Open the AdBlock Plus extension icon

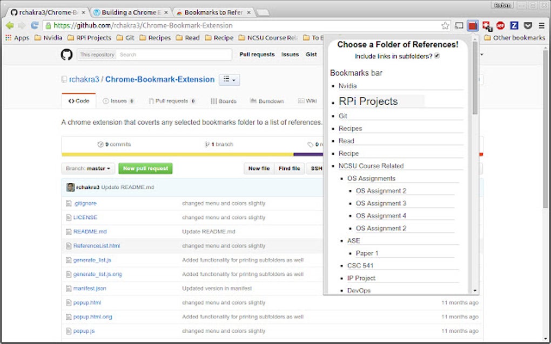click(501, 25)
